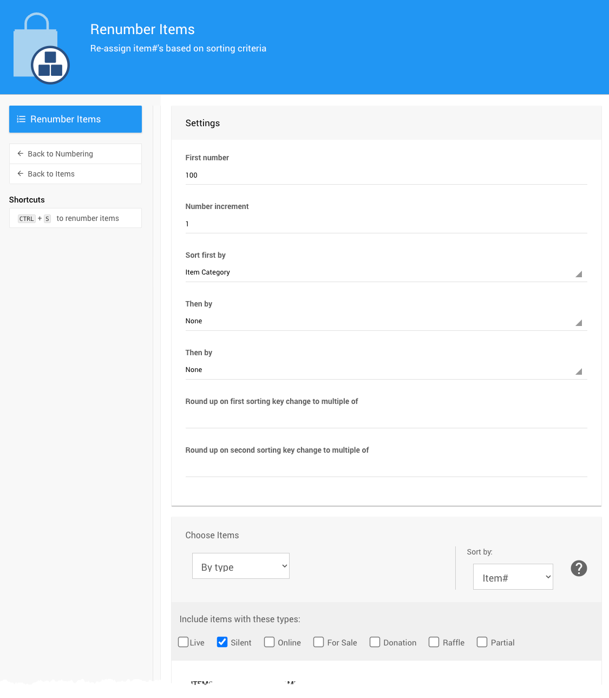Image resolution: width=609 pixels, height=698 pixels.
Task: Click the arrow icon beside Back to Numbering
Action: coord(21,154)
